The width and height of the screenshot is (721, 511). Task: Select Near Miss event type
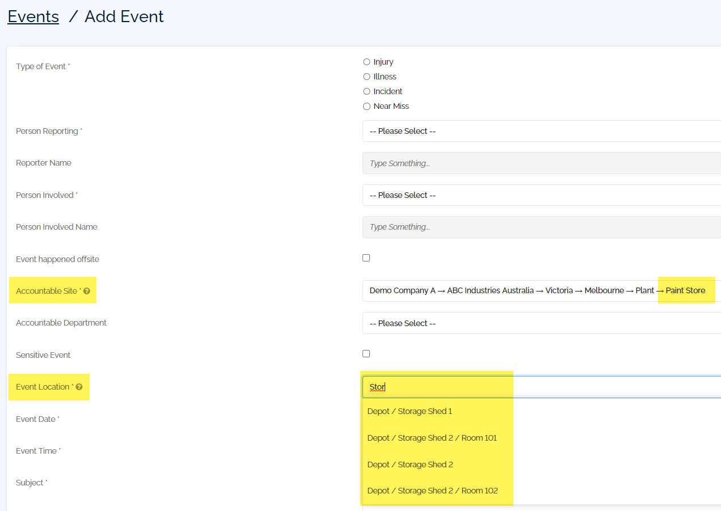[366, 105]
